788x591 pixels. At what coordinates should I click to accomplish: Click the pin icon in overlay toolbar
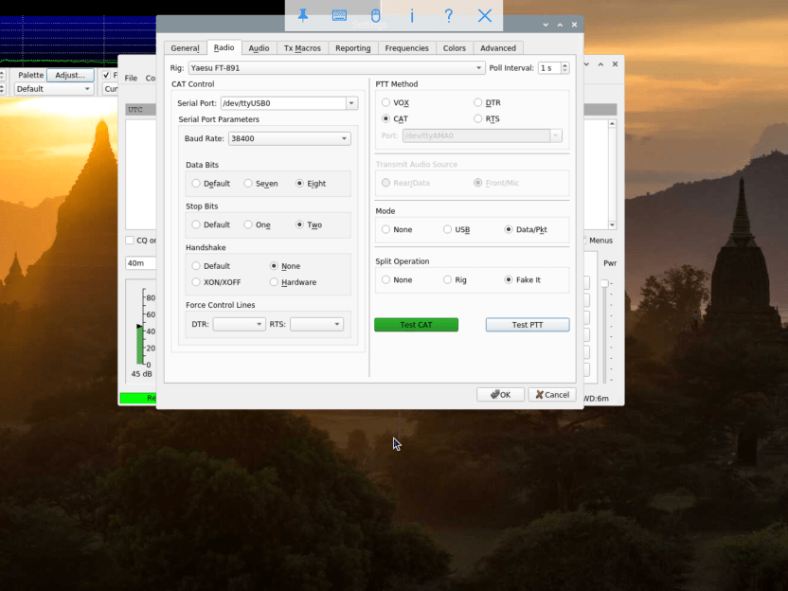[303, 16]
